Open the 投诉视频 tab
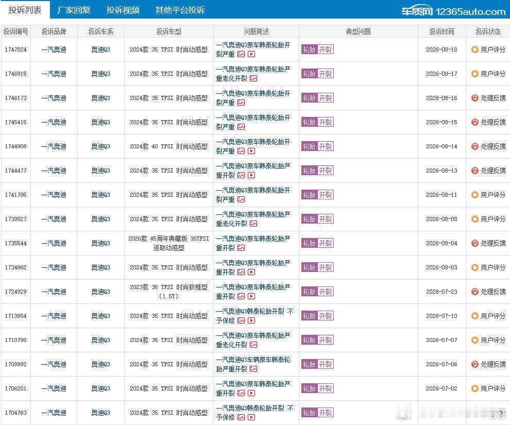 (x=123, y=10)
